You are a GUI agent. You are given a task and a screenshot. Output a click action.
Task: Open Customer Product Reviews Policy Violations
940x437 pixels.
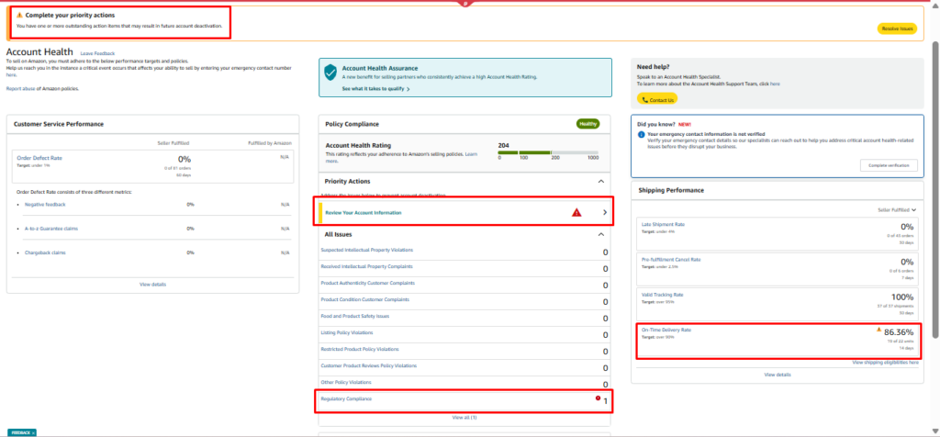coord(369,365)
